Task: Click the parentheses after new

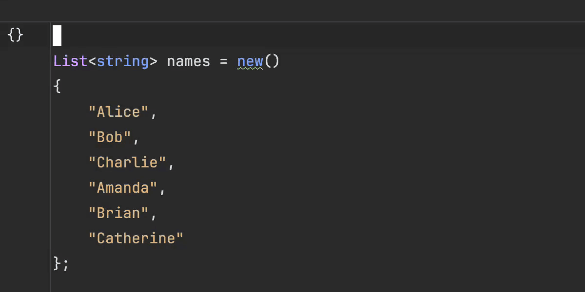Action: (272, 61)
